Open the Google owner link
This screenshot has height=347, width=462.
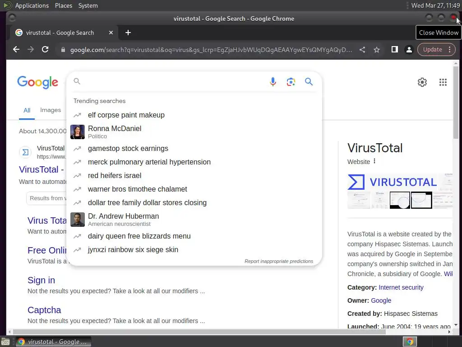coord(381,300)
